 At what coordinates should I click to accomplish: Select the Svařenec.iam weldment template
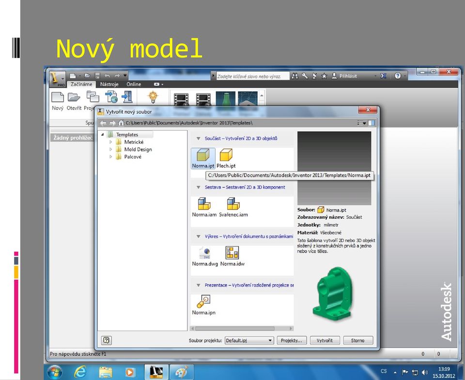pyautogui.click(x=233, y=207)
